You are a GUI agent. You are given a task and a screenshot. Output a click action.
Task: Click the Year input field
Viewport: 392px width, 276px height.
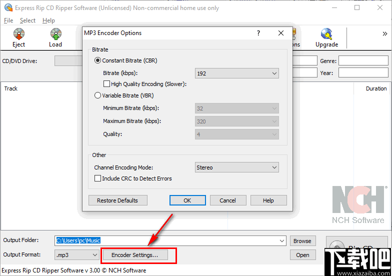coord(363,73)
